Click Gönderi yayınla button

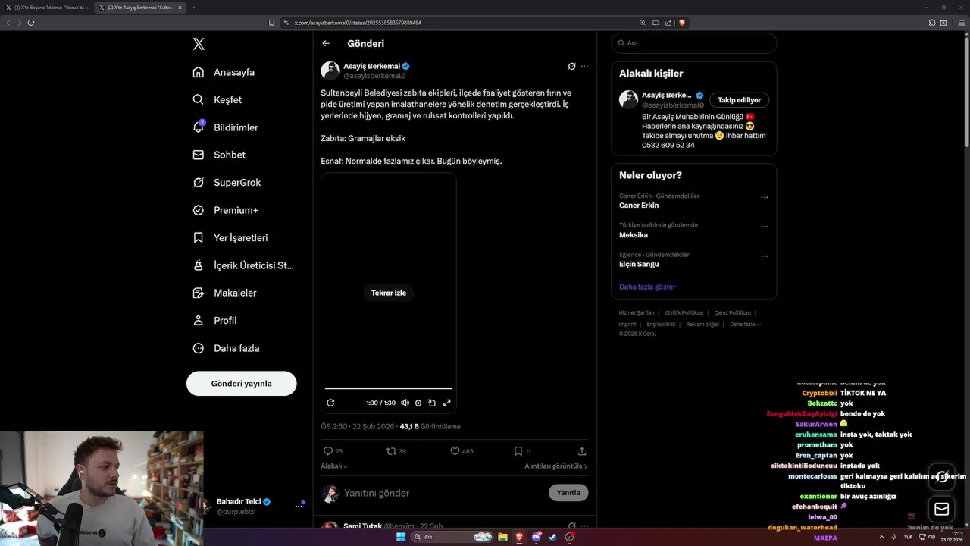(x=241, y=383)
